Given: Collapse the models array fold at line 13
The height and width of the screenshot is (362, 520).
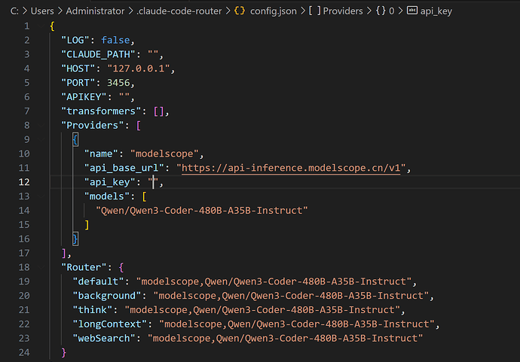Looking at the screenshot, I should 41,196.
